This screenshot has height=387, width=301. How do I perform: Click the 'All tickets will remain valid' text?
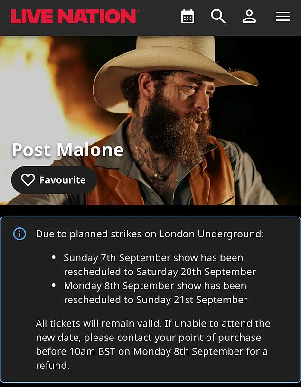(100, 323)
